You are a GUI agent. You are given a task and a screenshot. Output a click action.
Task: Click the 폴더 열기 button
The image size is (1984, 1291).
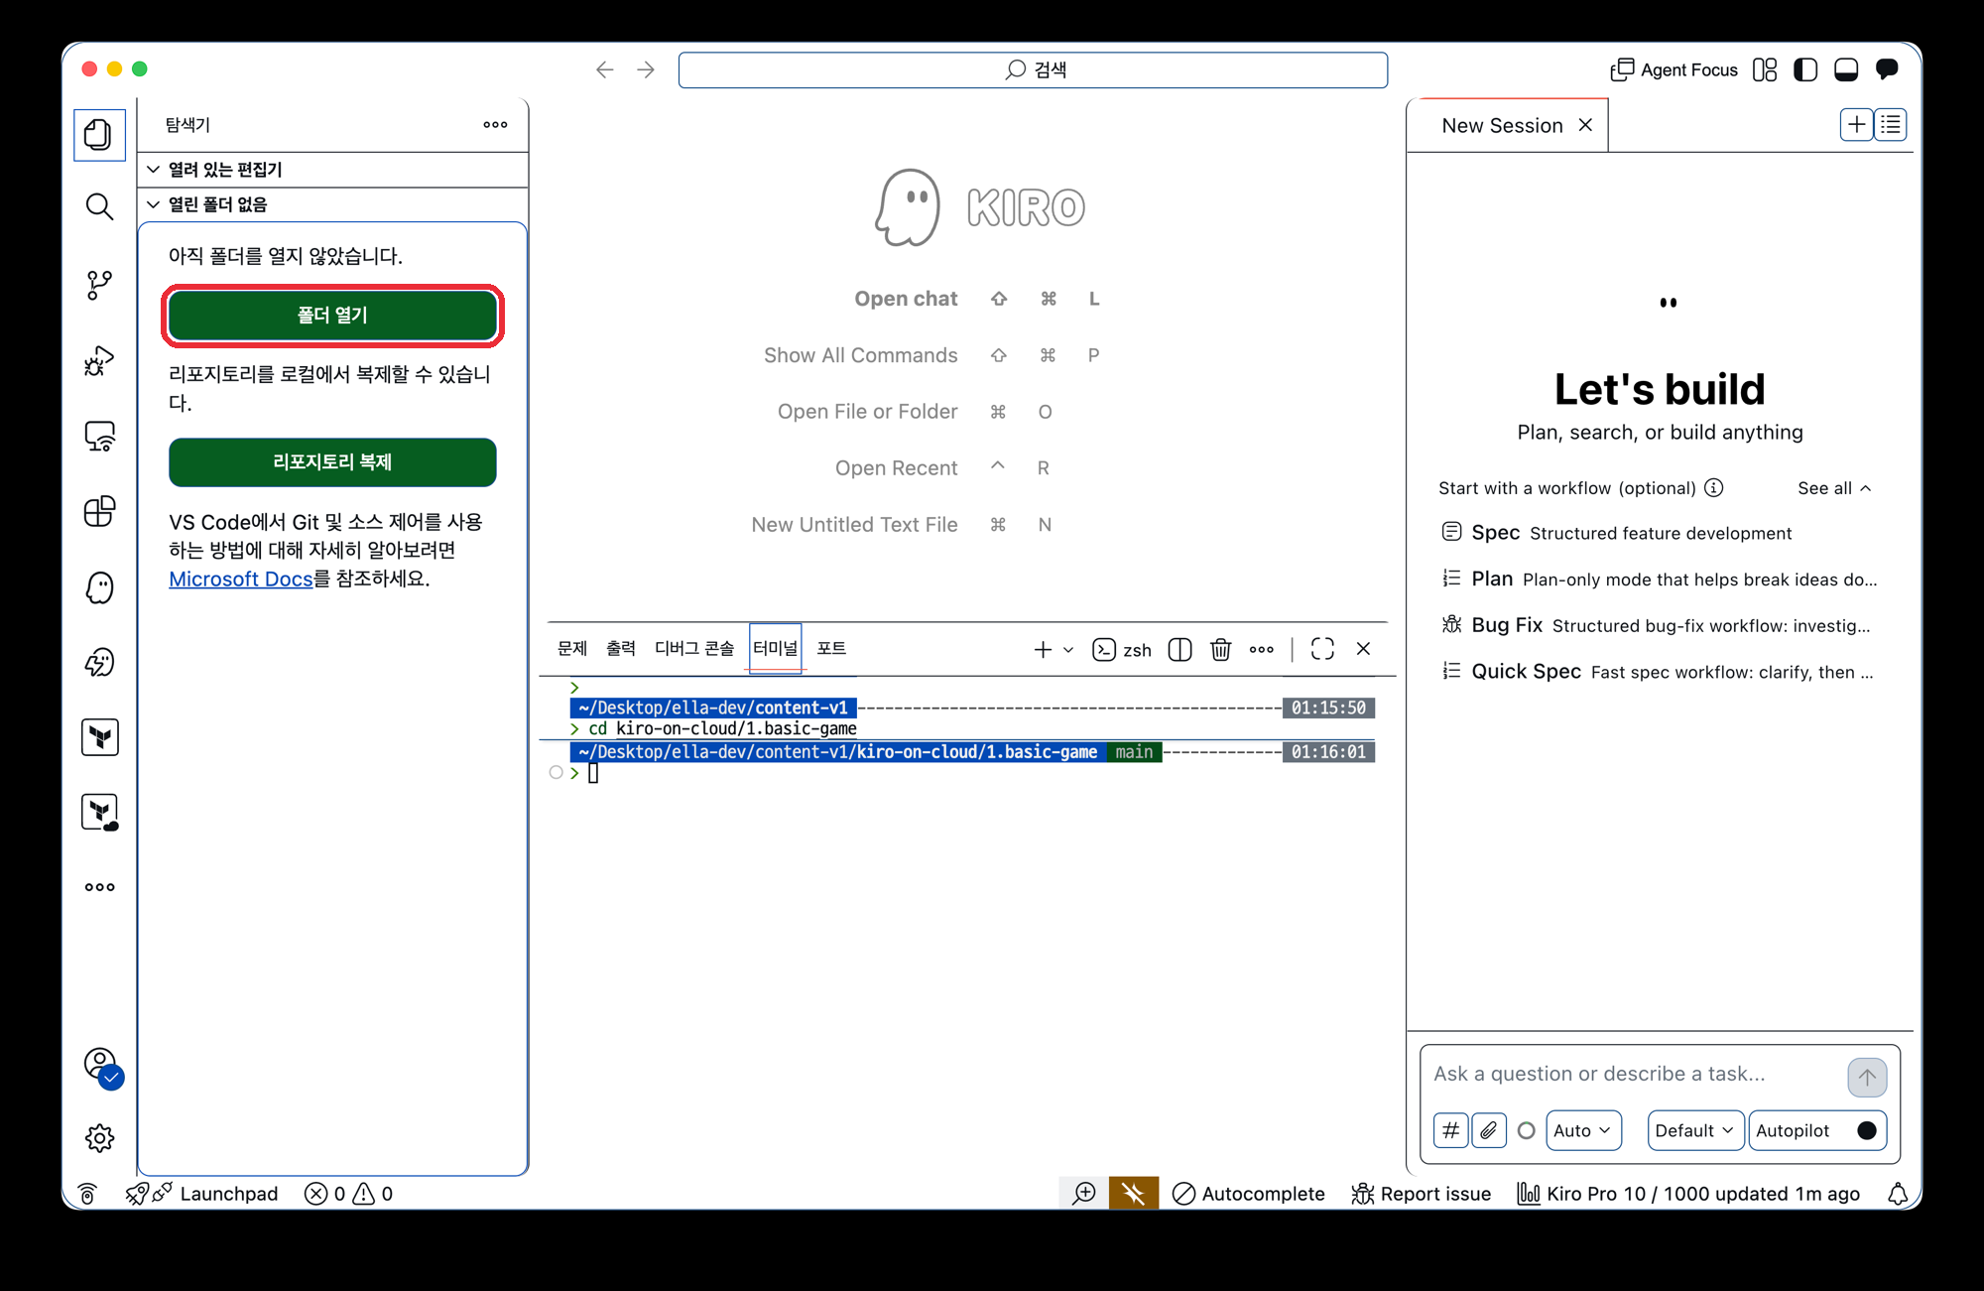[332, 316]
